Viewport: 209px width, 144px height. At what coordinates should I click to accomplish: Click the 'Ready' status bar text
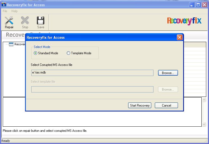tap(6, 141)
